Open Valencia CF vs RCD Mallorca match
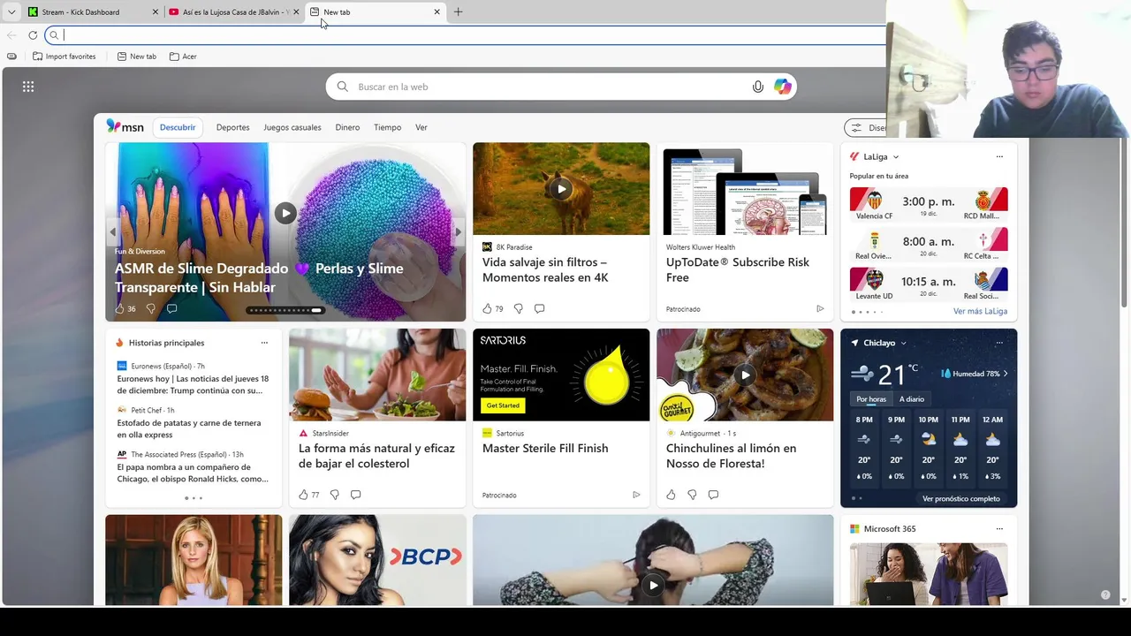Image resolution: width=1131 pixels, height=636 pixels. click(929, 204)
